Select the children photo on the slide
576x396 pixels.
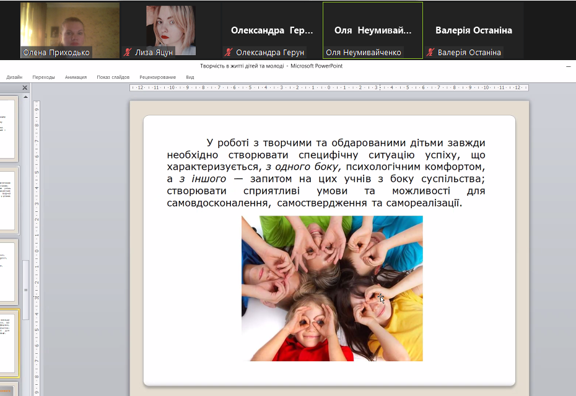[x=332, y=288]
